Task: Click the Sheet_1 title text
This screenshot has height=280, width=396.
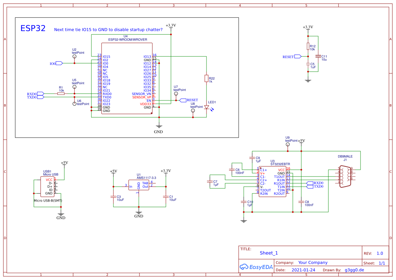Action: 268,253
